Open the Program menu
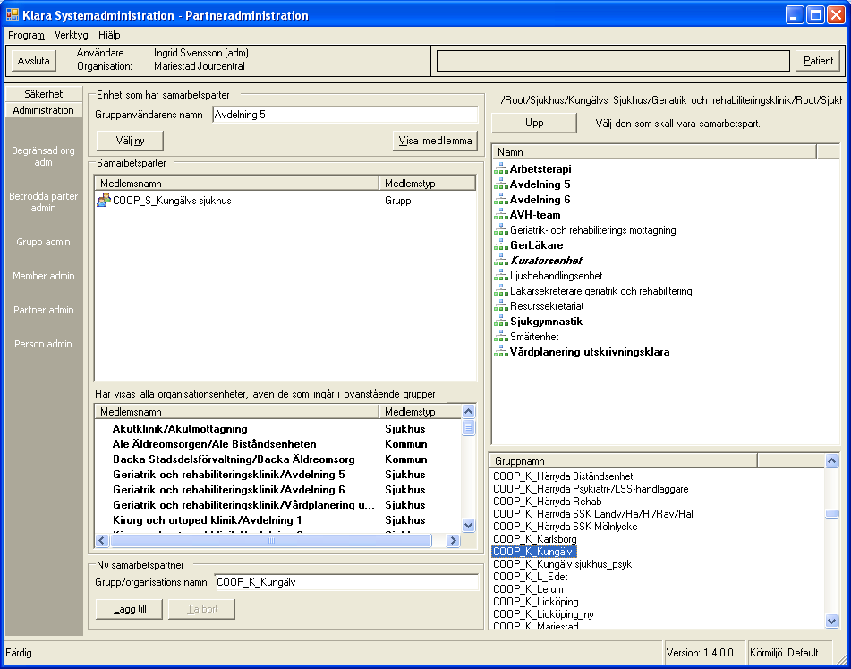 coord(26,35)
